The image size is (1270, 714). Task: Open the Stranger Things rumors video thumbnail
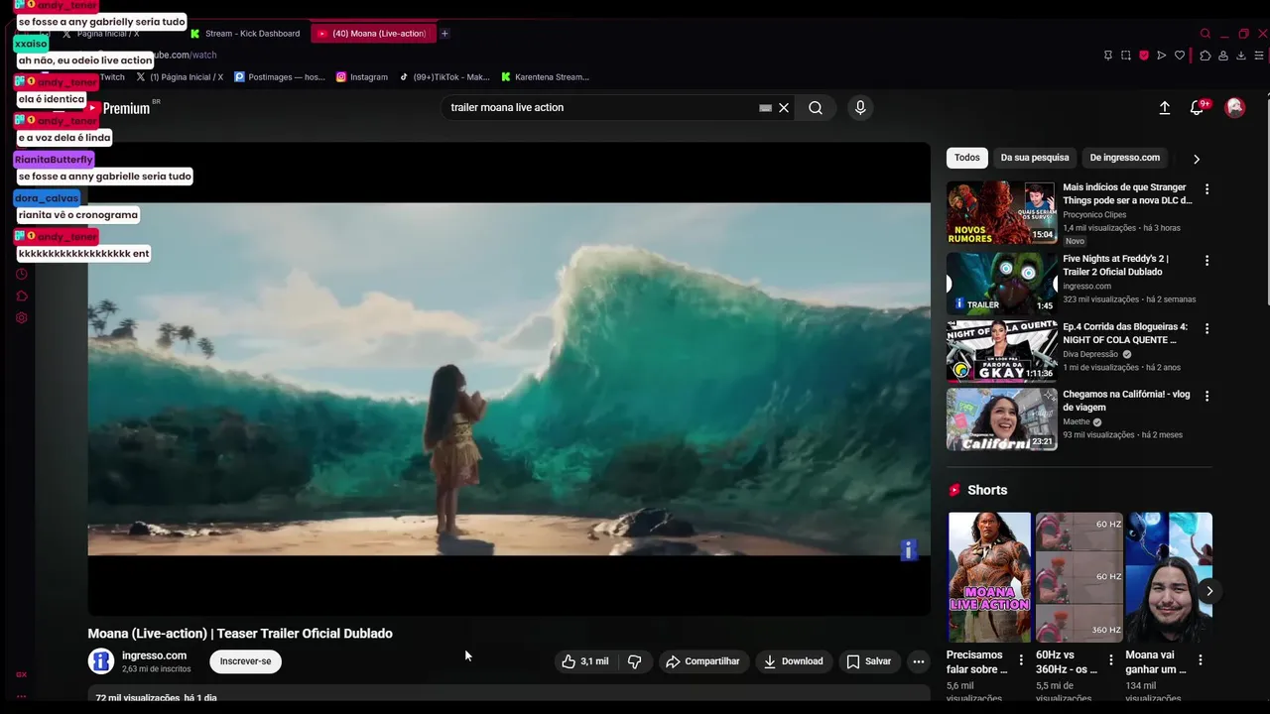pos(1001,212)
